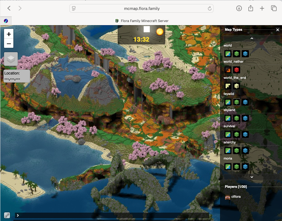282x221 pixels.
Task: Zoom out on the map
Action: click(9, 43)
